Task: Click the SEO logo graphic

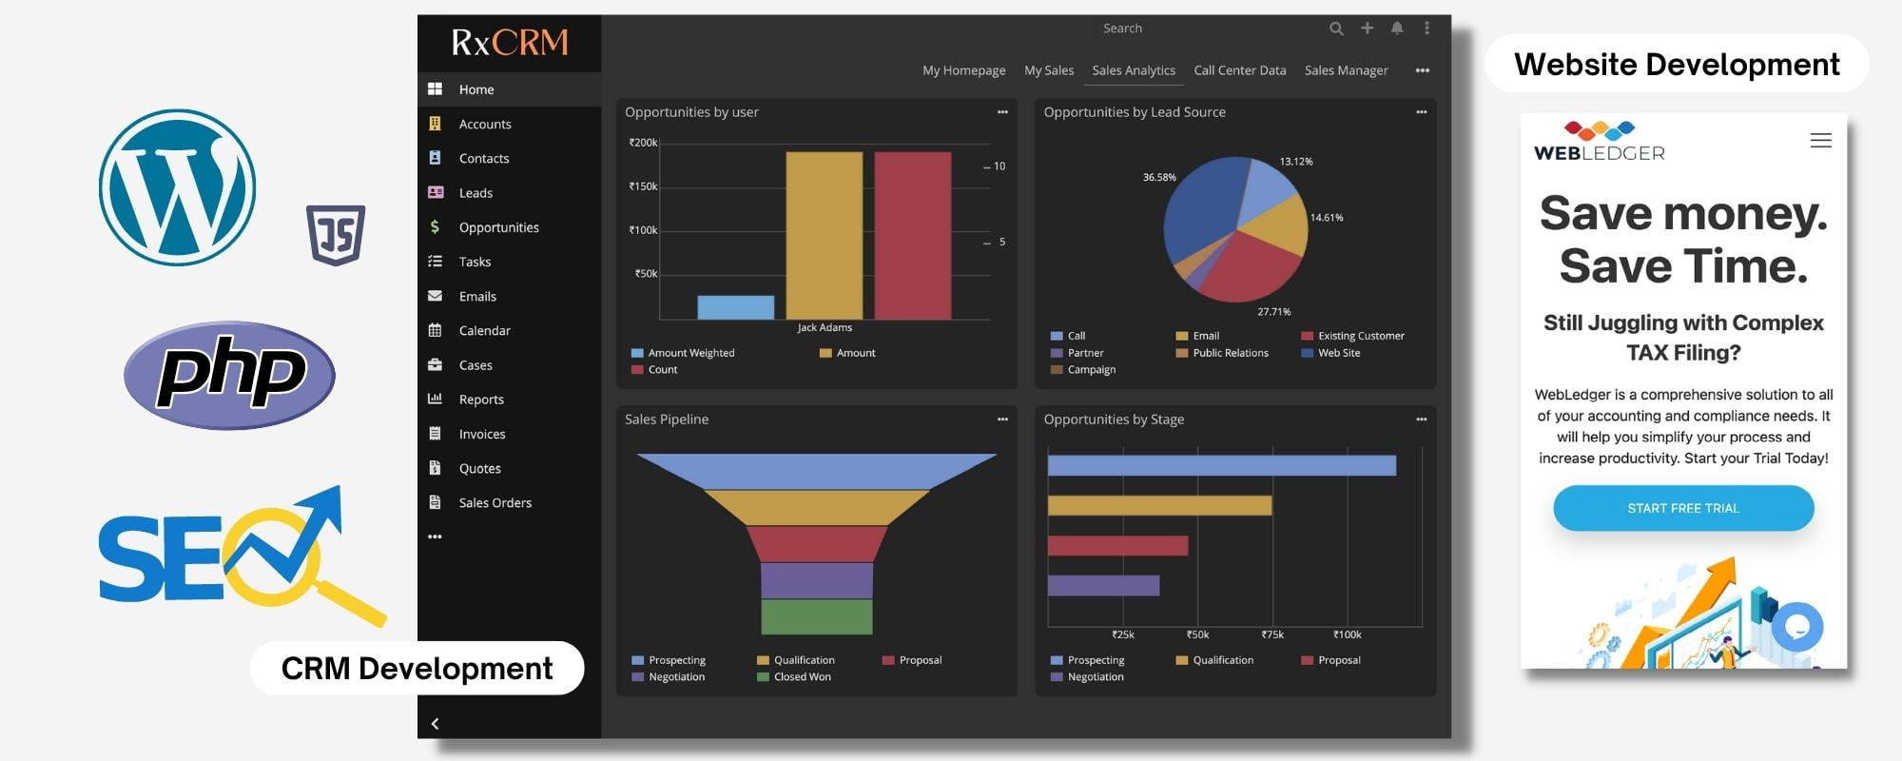Action: click(243, 556)
